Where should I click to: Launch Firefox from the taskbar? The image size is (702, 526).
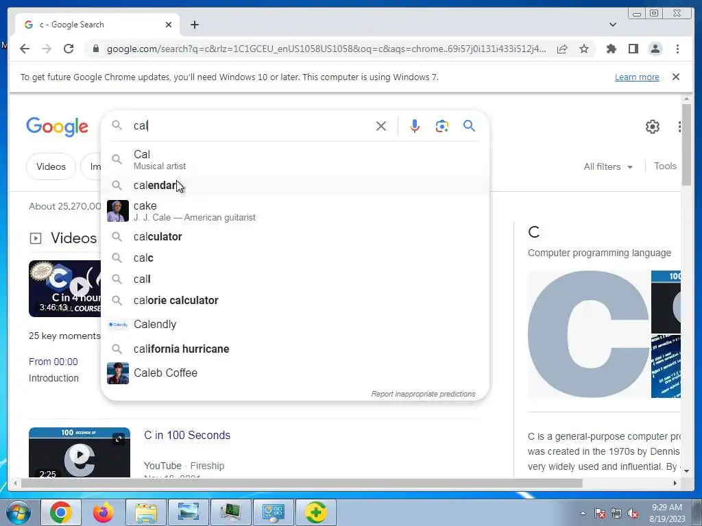(104, 512)
